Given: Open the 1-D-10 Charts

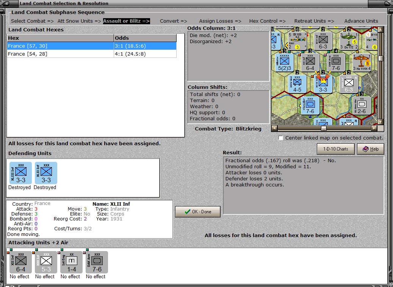Looking at the screenshot, I should (x=336, y=149).
